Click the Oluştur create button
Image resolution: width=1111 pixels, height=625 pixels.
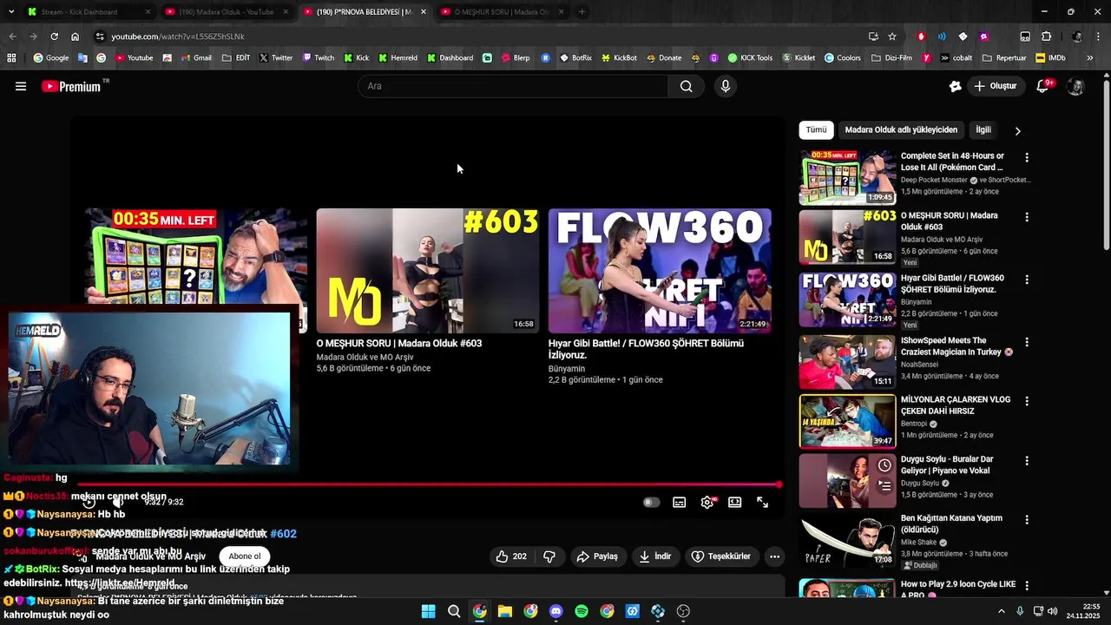(995, 86)
